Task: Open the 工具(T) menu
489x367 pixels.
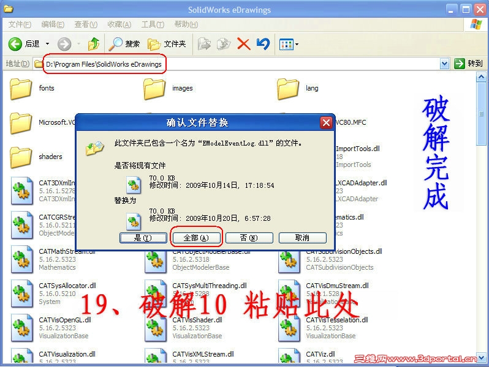Action: coord(153,24)
